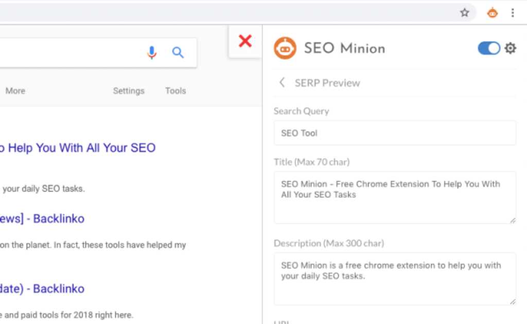The width and height of the screenshot is (527, 324).
Task: Click the bookmark star icon in address bar
Action: [x=464, y=13]
